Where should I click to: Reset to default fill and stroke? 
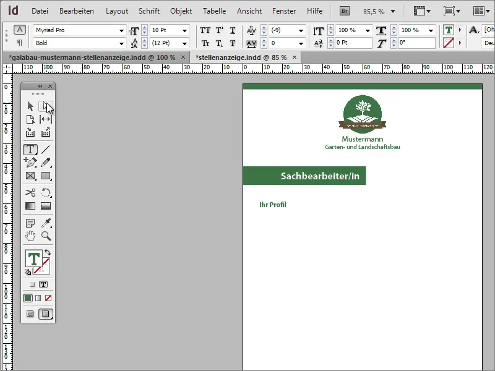coord(28,272)
